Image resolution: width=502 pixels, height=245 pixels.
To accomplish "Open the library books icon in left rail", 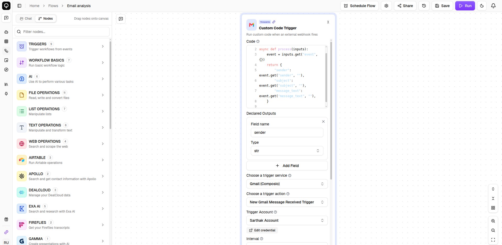I will coord(6,84).
